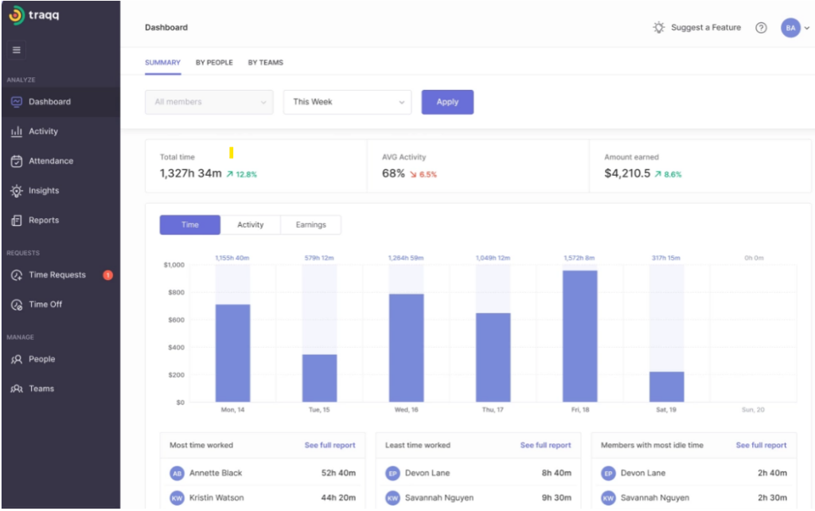This screenshot has height=511, width=815.
Task: Click the Time Off icon
Action: coord(17,305)
